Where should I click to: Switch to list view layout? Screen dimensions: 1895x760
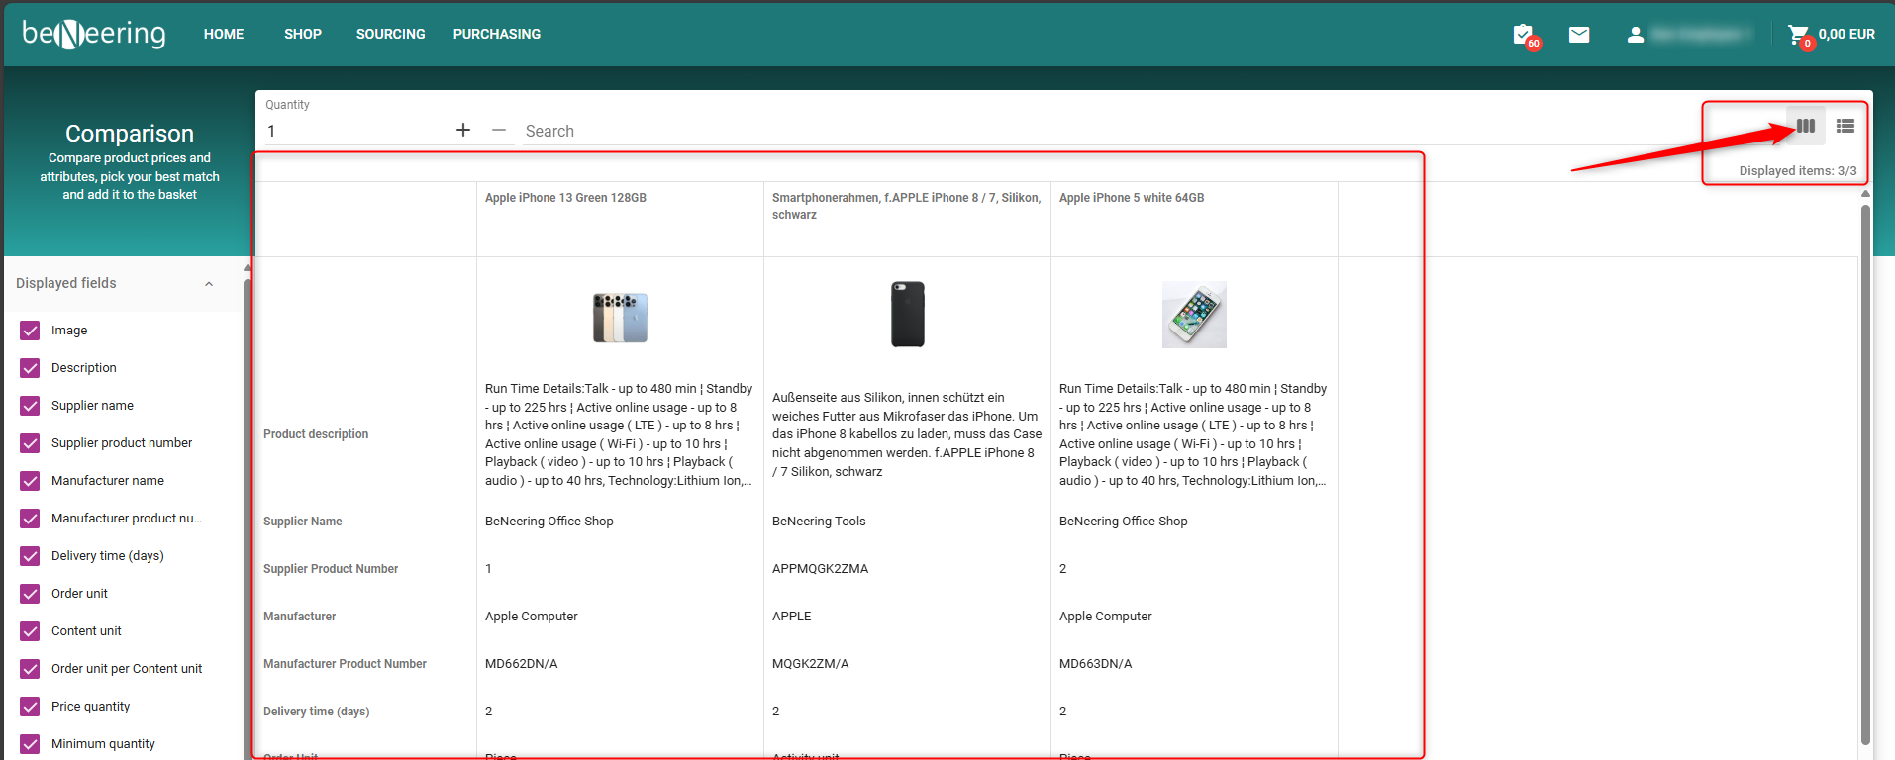point(1845,126)
